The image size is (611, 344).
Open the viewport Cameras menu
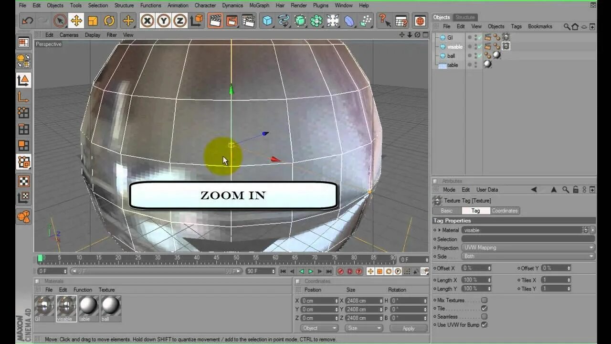tap(69, 35)
